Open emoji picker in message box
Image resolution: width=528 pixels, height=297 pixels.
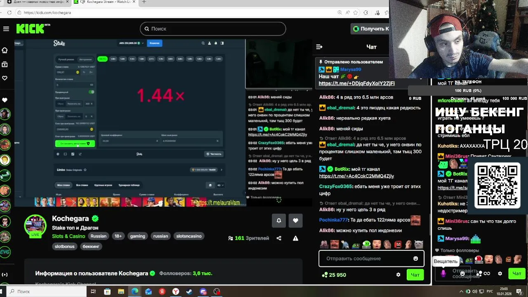click(x=415, y=259)
